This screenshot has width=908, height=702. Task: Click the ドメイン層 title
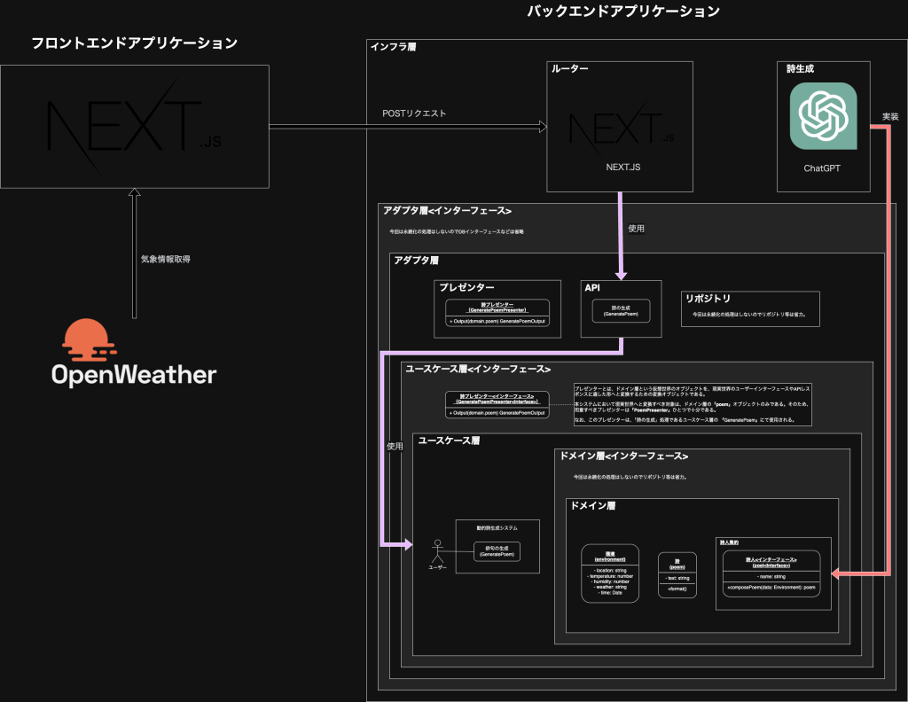tap(592, 505)
